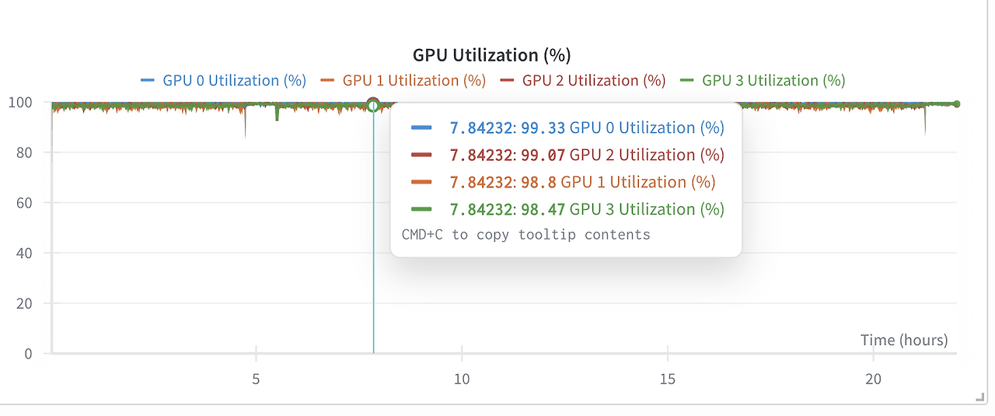Screen dimensions: 995x416
Task: Click the blue GPU 0 legend color dash
Action: (148, 80)
